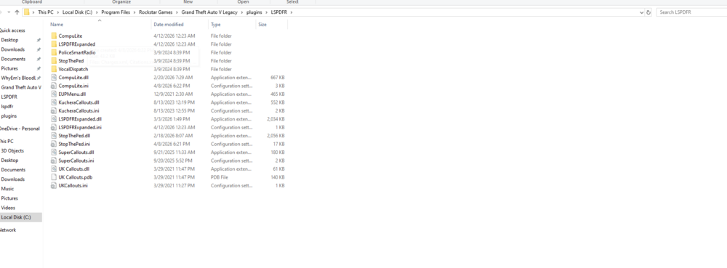This screenshot has width=727, height=268.
Task: Sort files by Name column
Action: coord(57,25)
